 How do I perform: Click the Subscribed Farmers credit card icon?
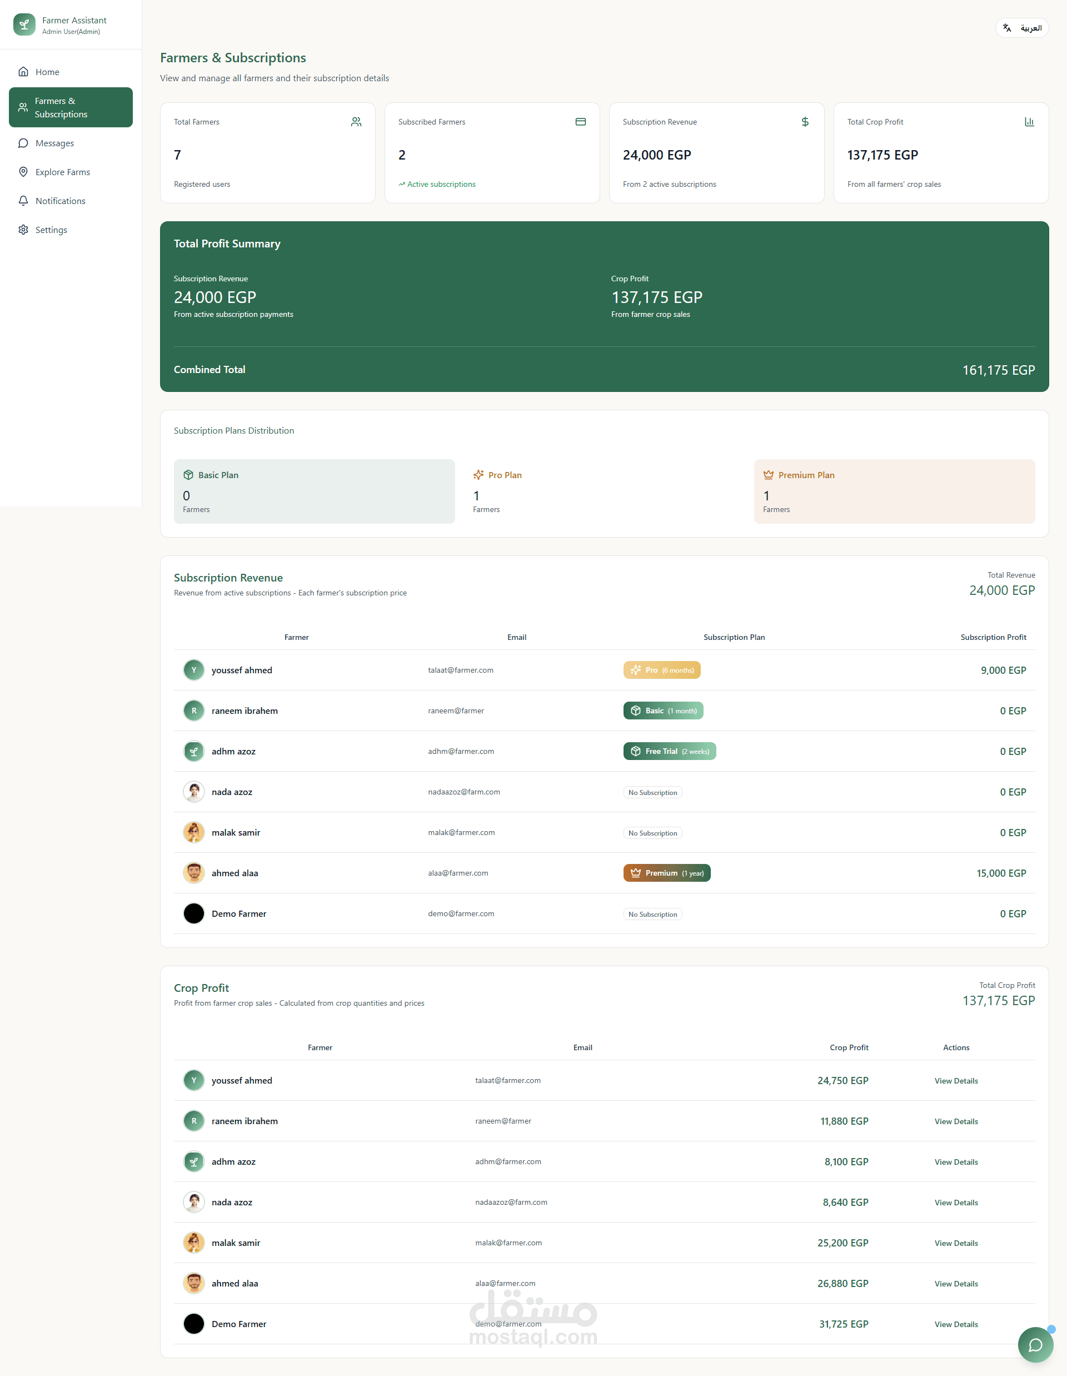coord(580,122)
